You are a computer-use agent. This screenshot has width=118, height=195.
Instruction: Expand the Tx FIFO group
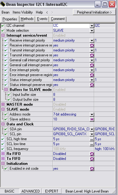tap(3, 159)
